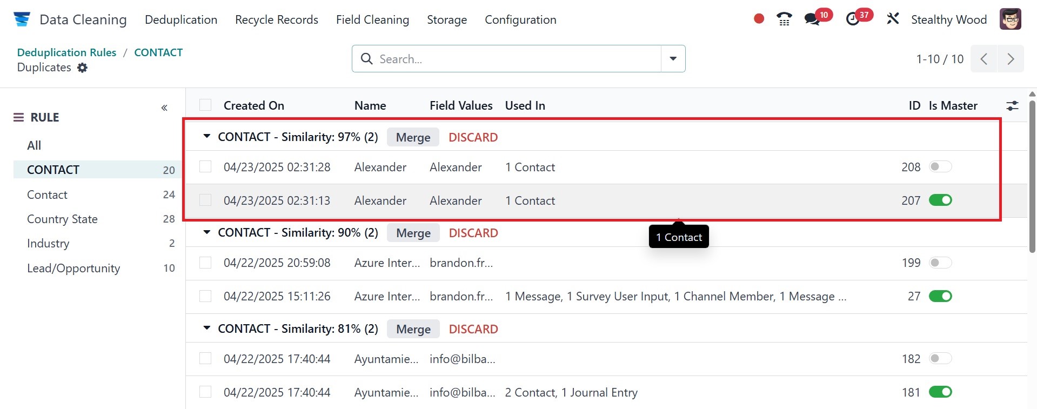Open the VoIP phone icon
Image resolution: width=1037 pixels, height=409 pixels.
pos(784,19)
